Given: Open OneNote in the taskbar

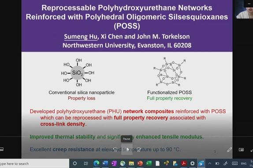Looking at the screenshot, I should [x=114, y=164].
